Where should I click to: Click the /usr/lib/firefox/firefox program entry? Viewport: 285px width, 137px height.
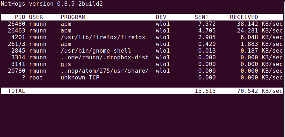tap(103, 37)
